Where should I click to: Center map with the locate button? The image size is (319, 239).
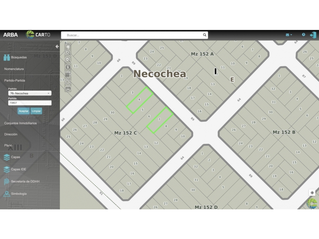pyautogui.click(x=312, y=193)
